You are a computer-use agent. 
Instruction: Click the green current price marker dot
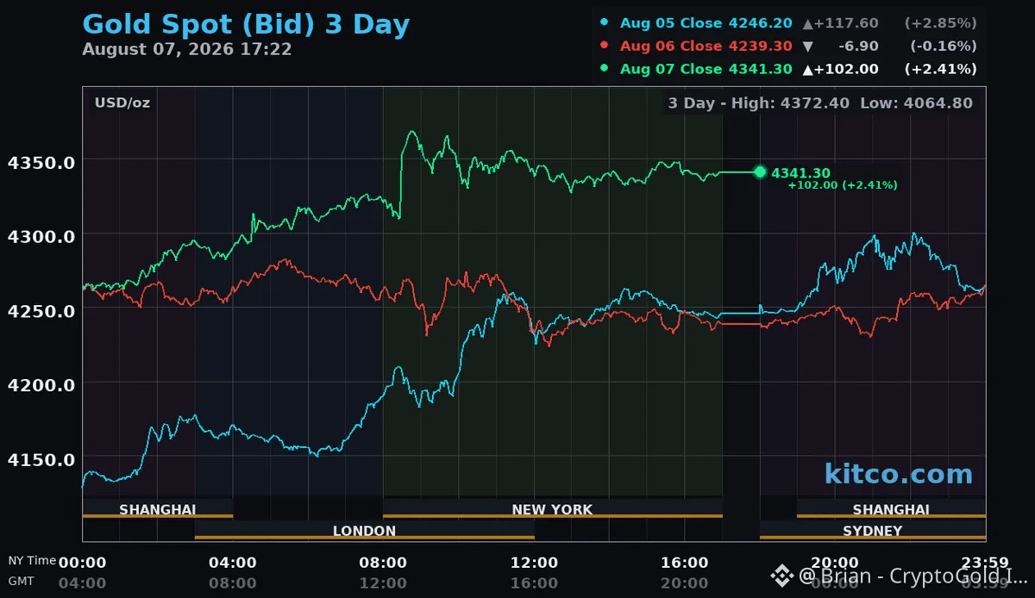760,172
